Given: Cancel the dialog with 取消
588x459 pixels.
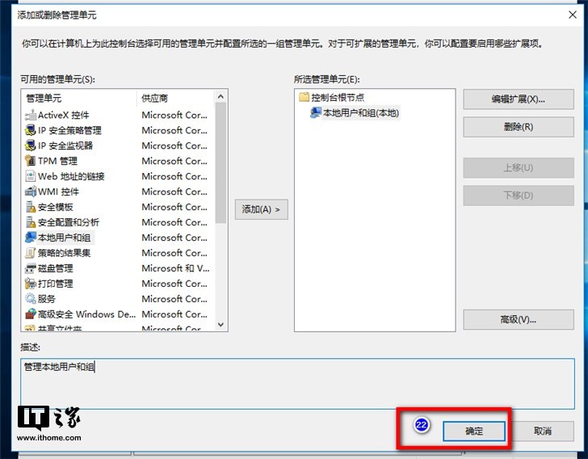Looking at the screenshot, I should pos(543,431).
